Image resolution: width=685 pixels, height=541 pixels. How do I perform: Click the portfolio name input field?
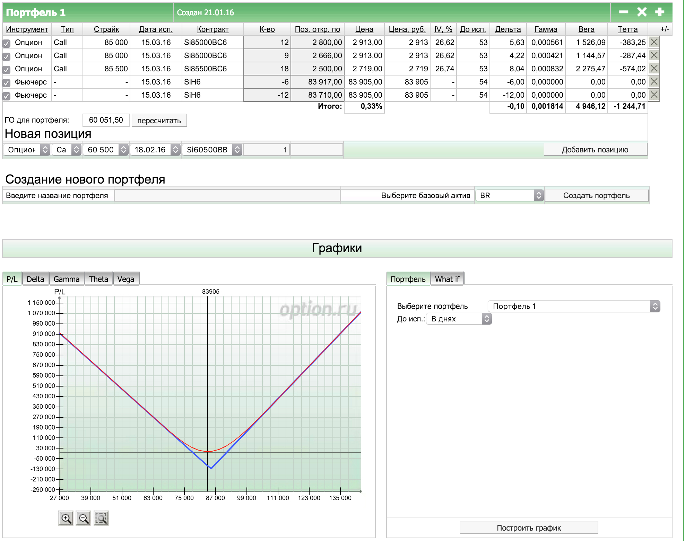227,196
